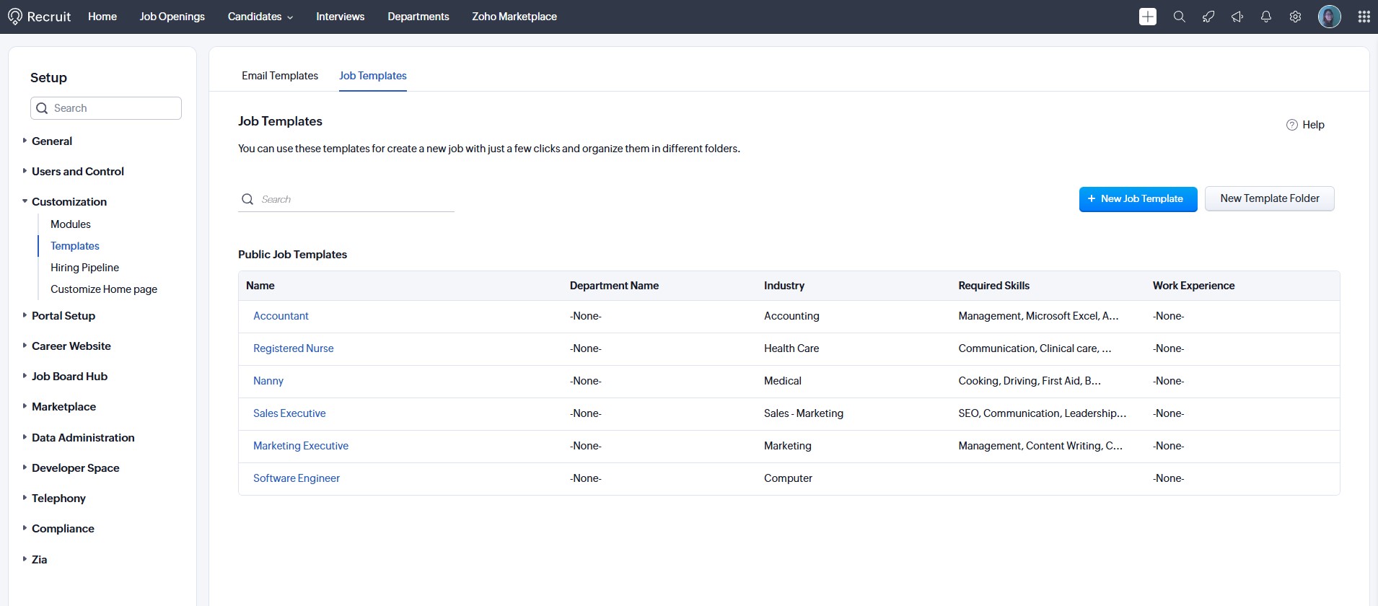1378x606 pixels.
Task: Select Customize Home page item
Action: (104, 289)
